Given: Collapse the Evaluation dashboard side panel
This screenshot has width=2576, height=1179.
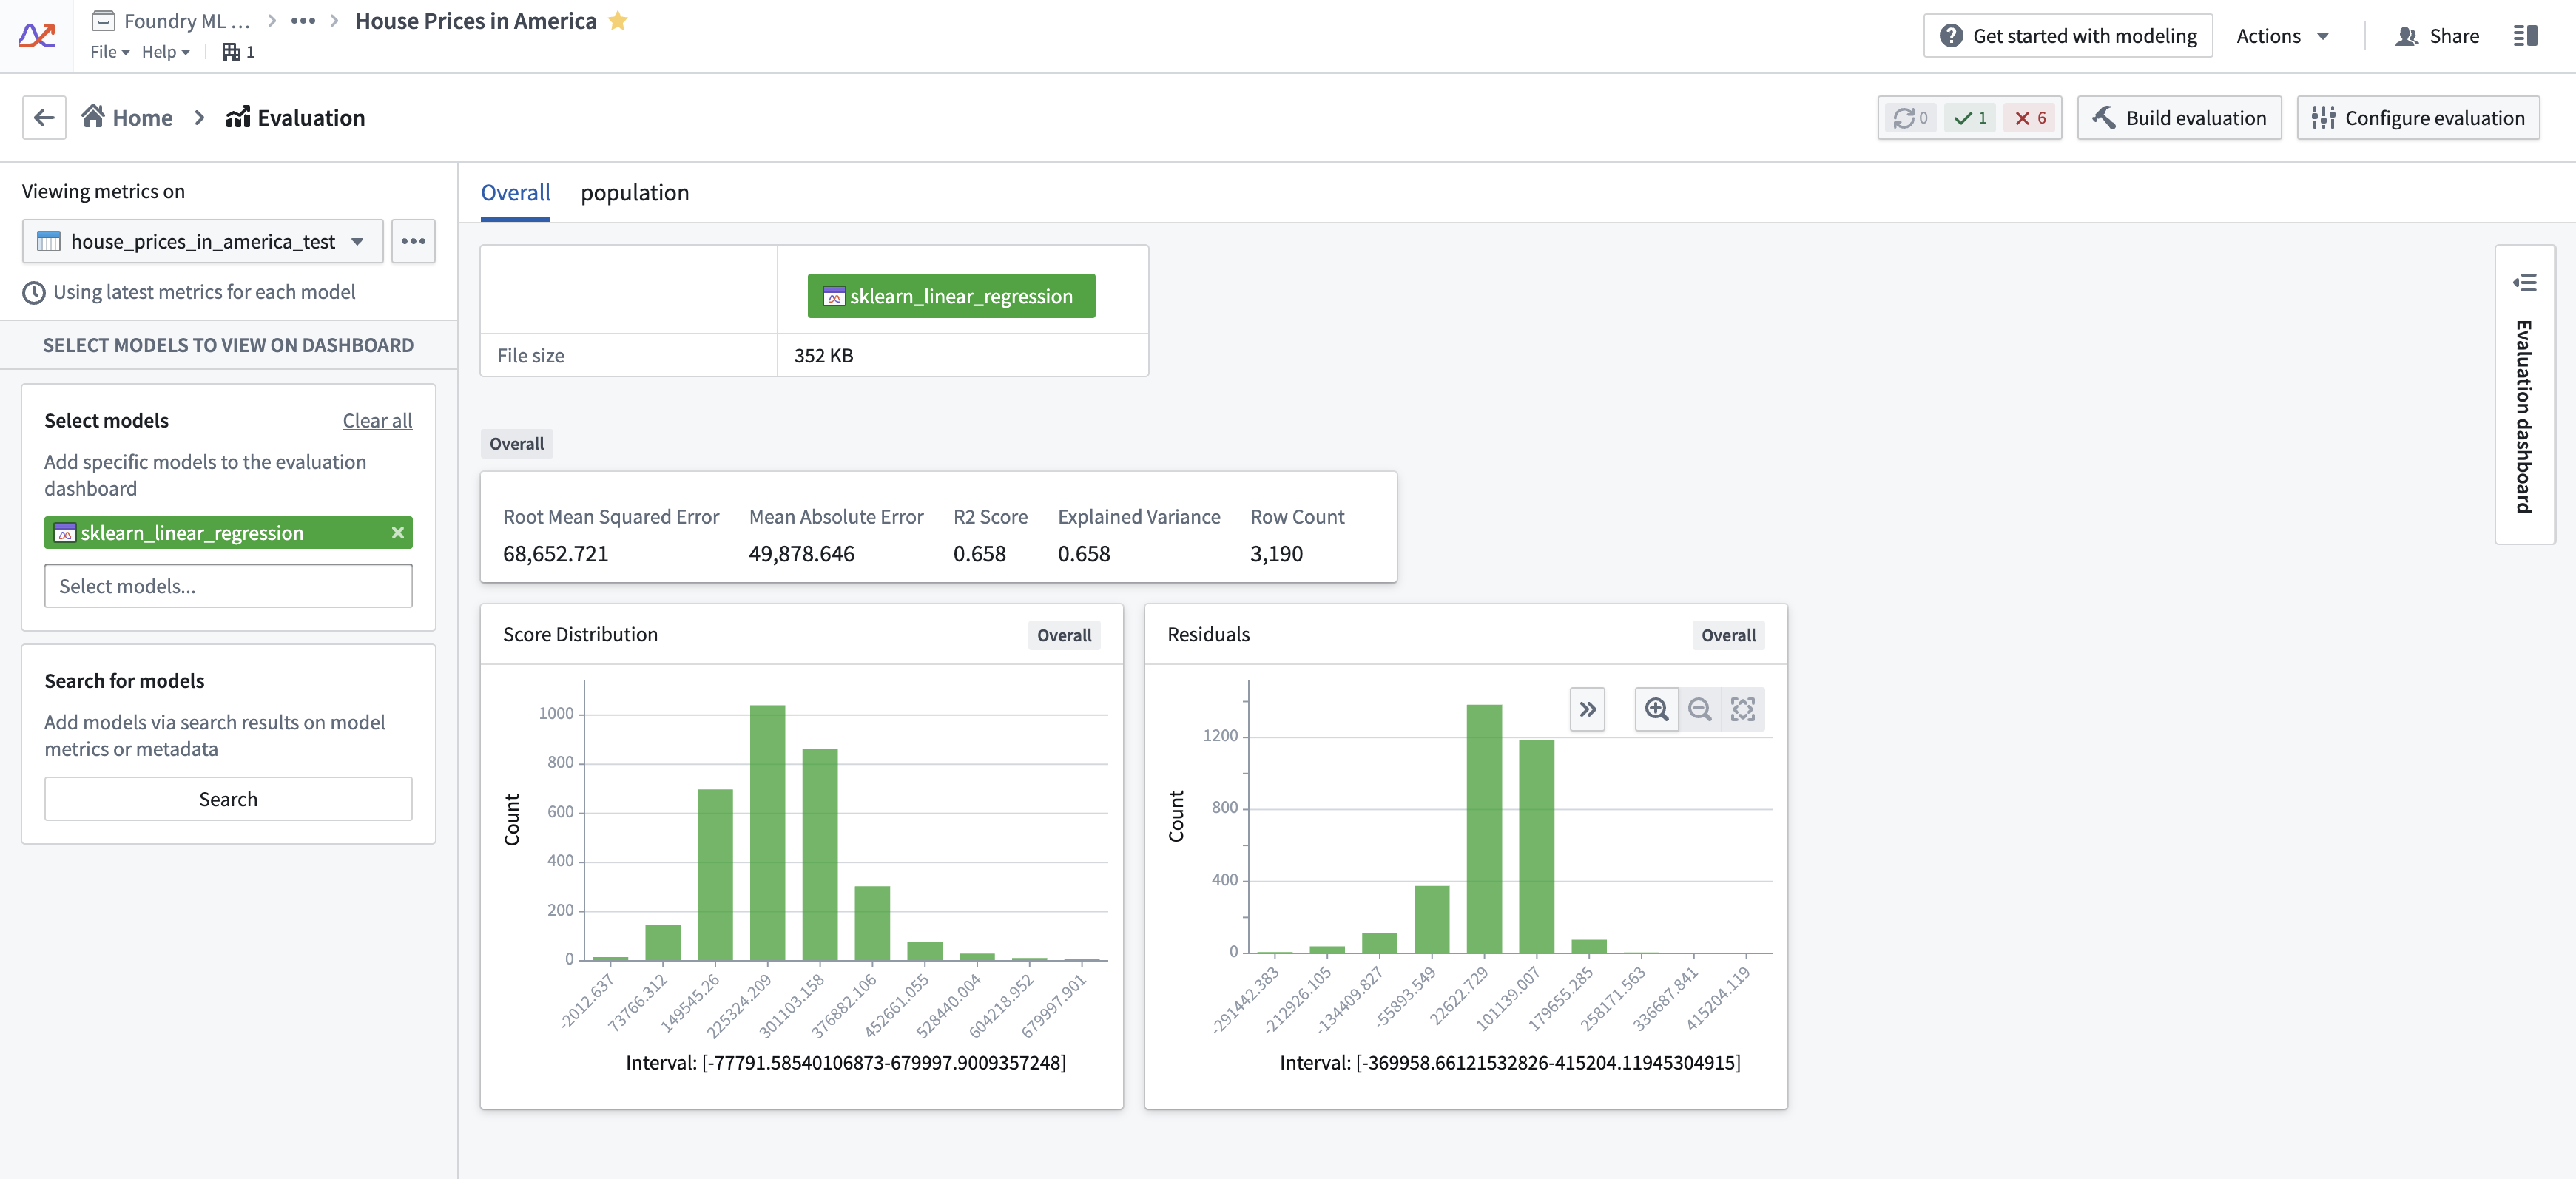Looking at the screenshot, I should coord(2525,283).
